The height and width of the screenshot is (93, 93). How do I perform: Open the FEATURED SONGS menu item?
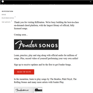8,18
